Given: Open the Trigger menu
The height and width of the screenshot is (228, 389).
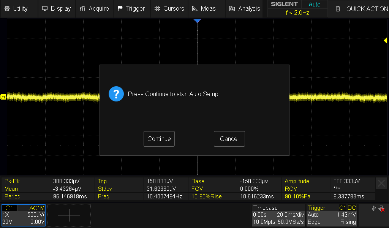Looking at the screenshot, I should (x=131, y=8).
